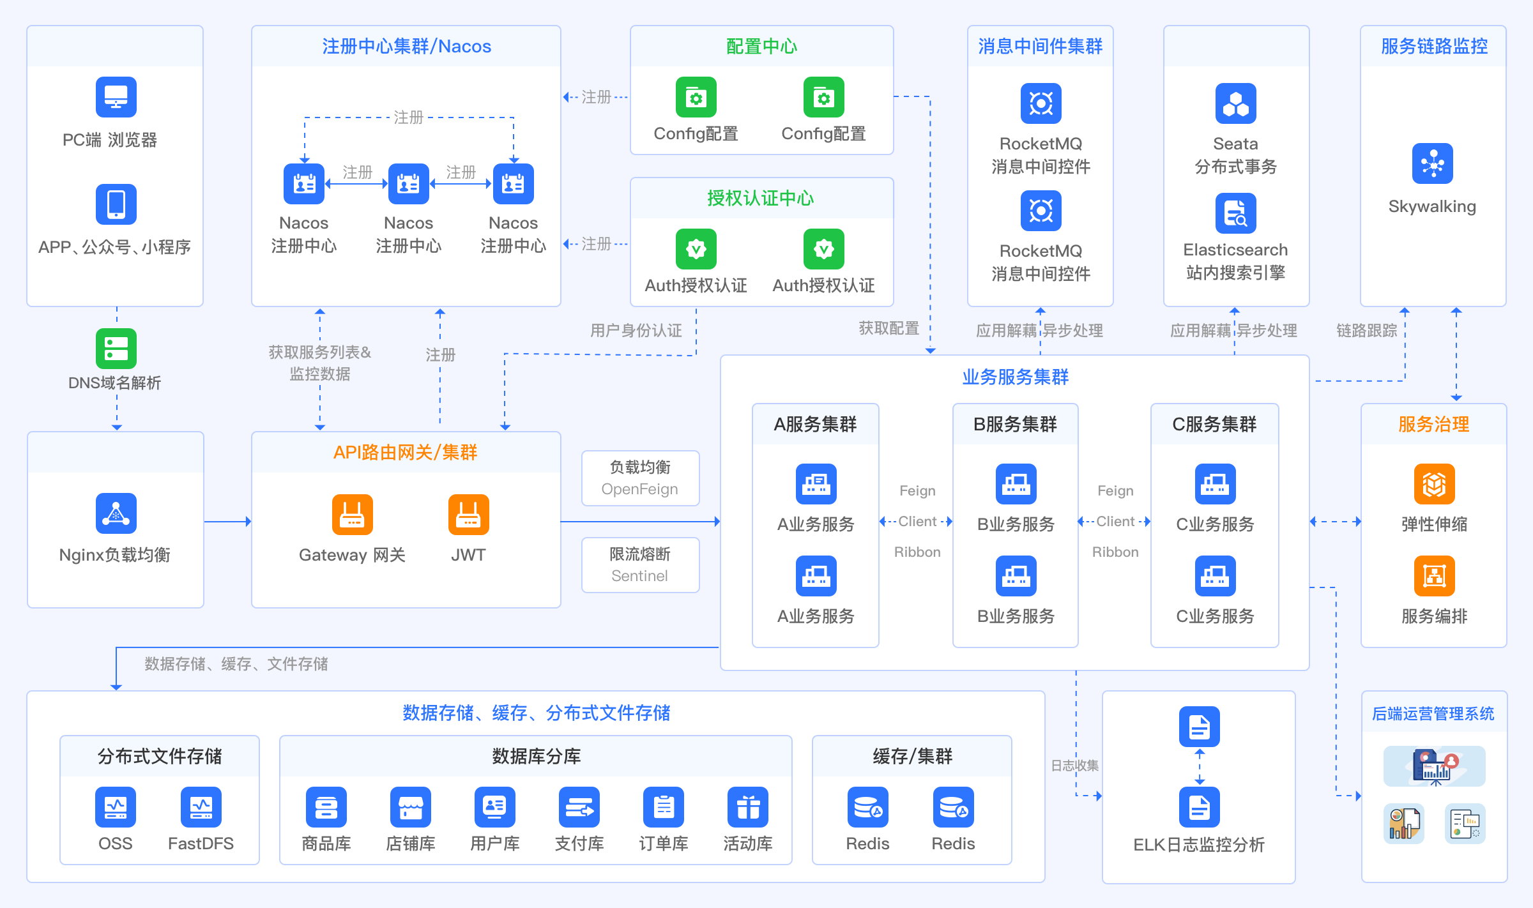Image resolution: width=1533 pixels, height=908 pixels.
Task: Click the orange JWT icon
Action: tap(468, 515)
